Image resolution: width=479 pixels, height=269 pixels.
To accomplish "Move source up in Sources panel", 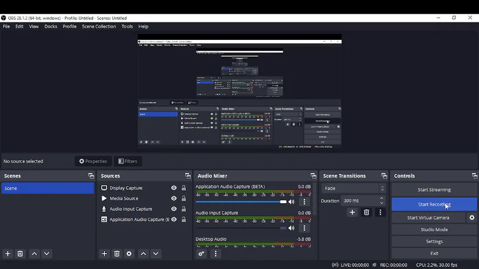I will tap(143, 254).
